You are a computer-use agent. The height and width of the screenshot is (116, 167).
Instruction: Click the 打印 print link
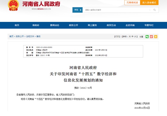(x=117, y=37)
